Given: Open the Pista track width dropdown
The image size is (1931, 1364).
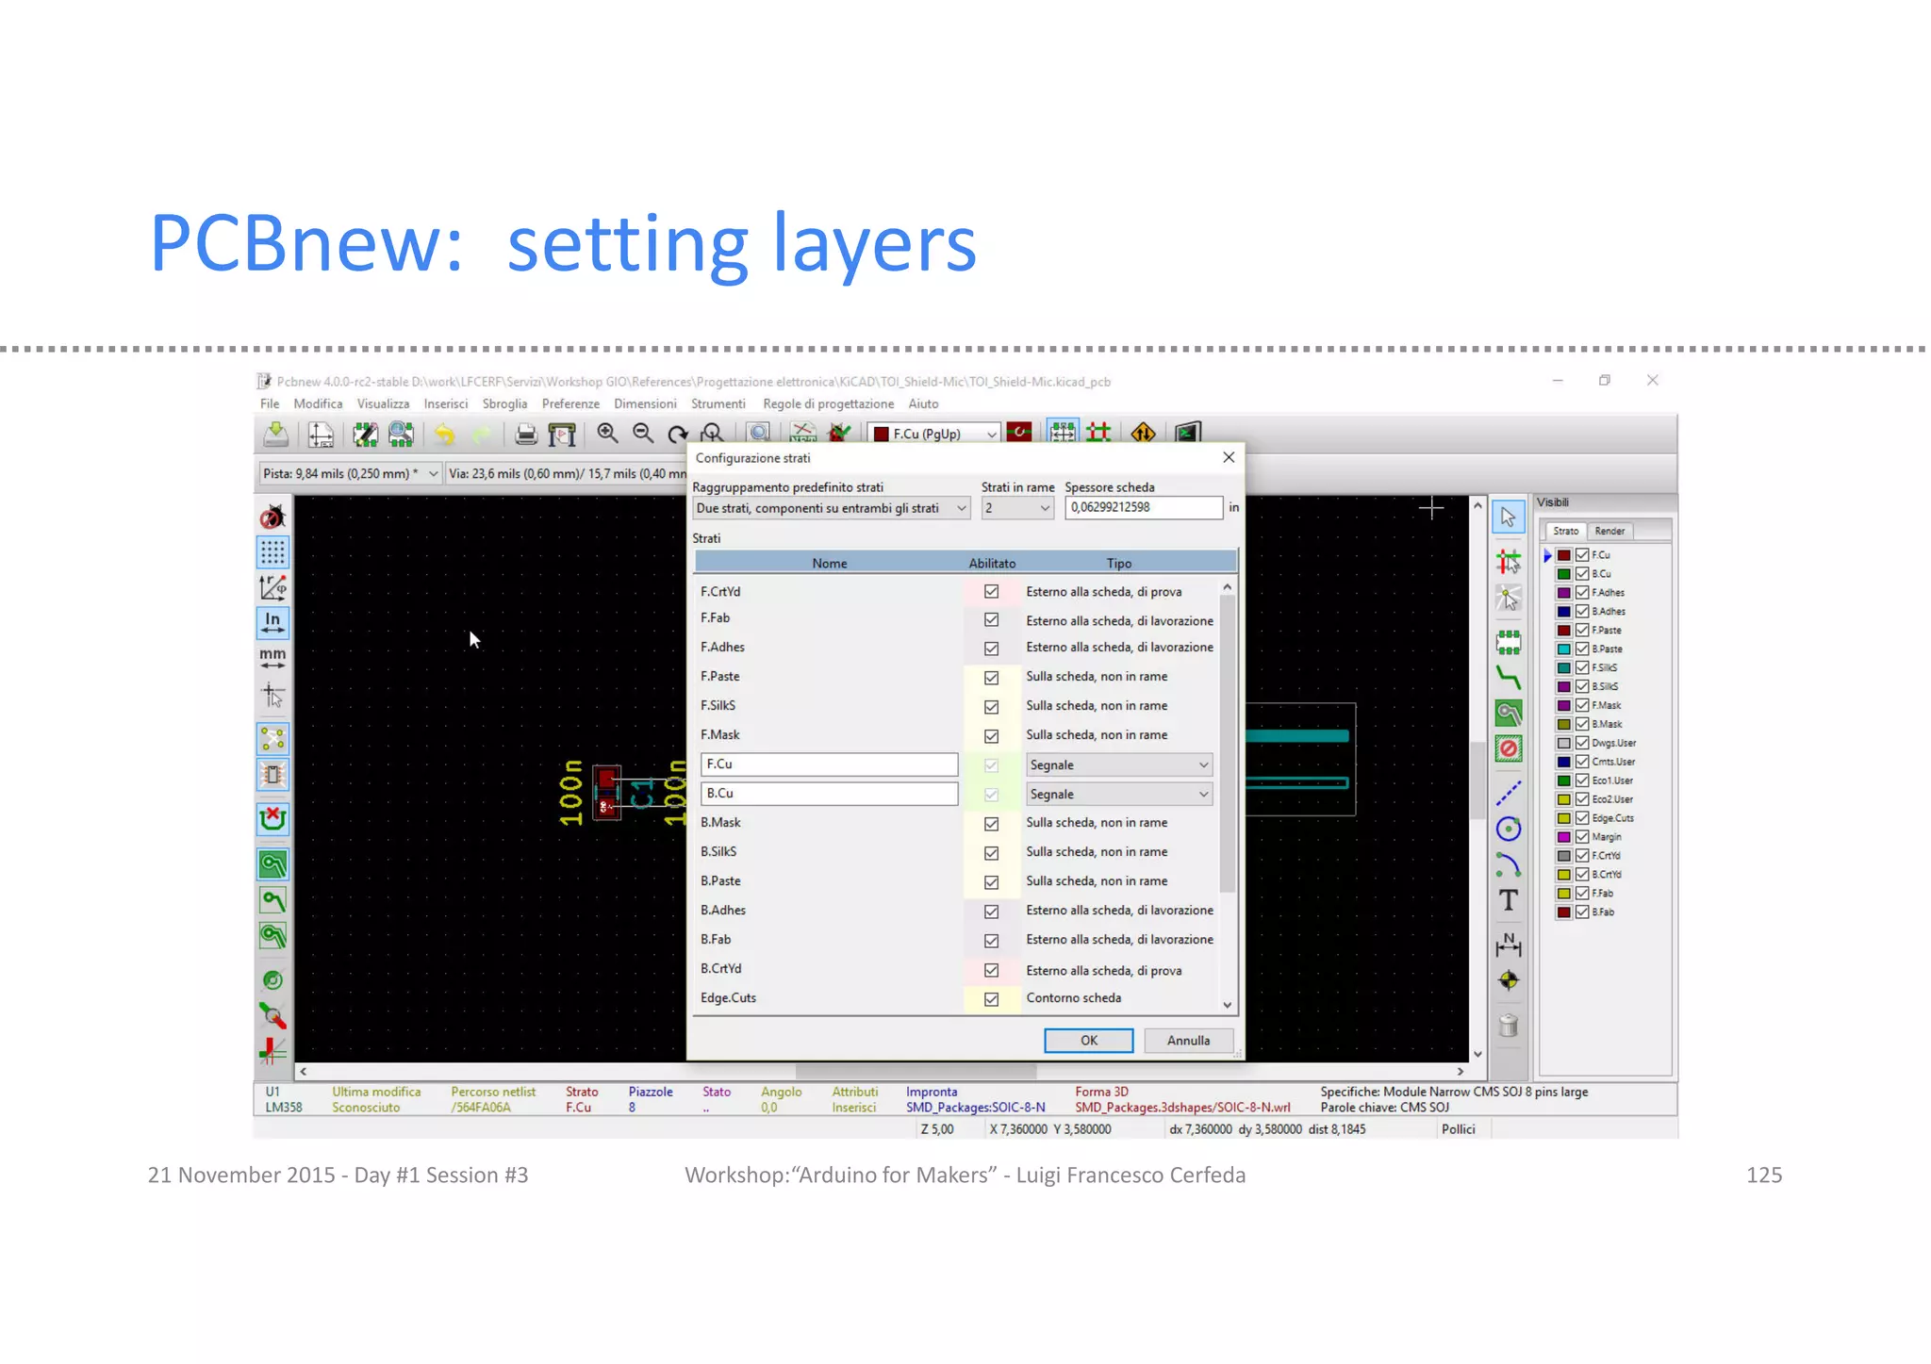Looking at the screenshot, I should (x=350, y=473).
